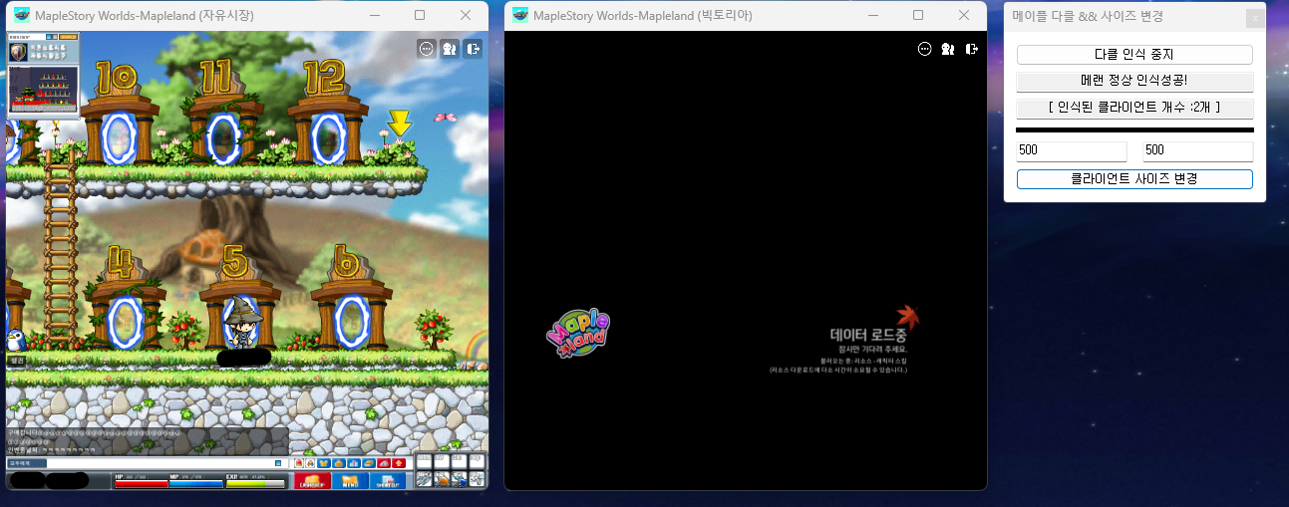Open the blue MENU button in game bar
Screen dimensions: 1289x507
tap(350, 481)
